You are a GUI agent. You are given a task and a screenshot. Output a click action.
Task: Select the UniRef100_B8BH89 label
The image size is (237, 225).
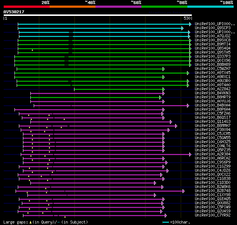pos(213,65)
